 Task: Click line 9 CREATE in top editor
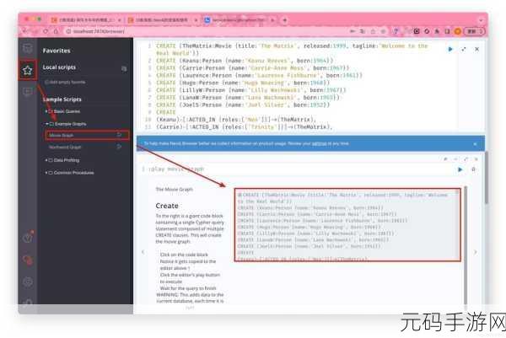pos(166,112)
